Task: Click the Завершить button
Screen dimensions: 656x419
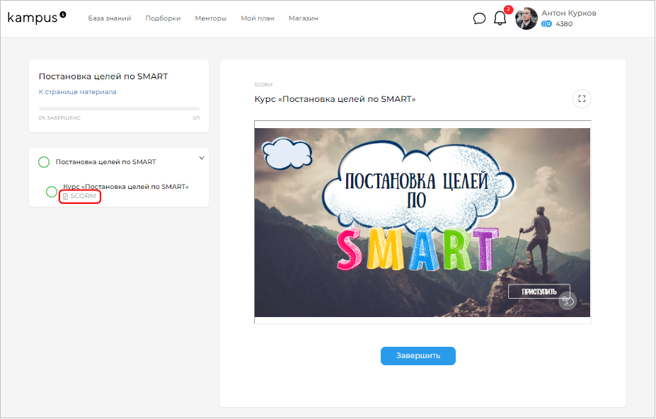Action: tap(418, 356)
